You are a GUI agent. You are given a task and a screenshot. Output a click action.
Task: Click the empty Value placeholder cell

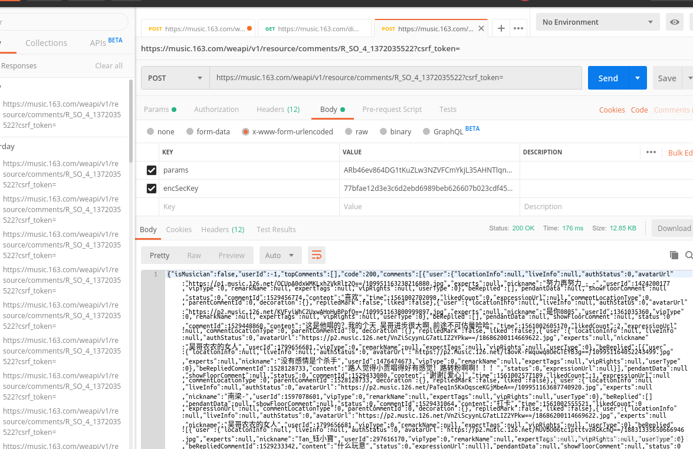click(429, 207)
